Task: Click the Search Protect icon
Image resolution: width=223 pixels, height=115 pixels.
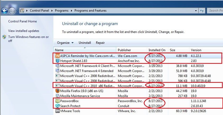Action: point(57,106)
